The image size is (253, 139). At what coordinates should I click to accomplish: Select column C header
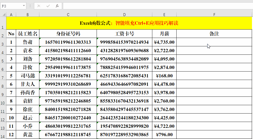(x=68, y=15)
